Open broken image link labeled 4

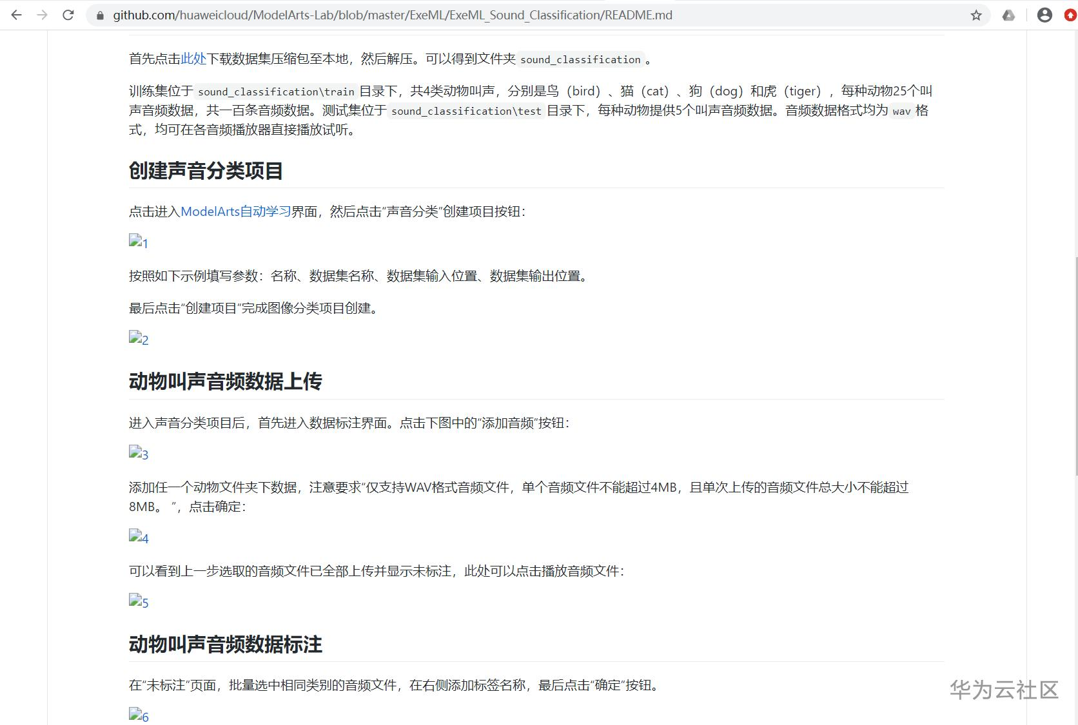(x=139, y=537)
